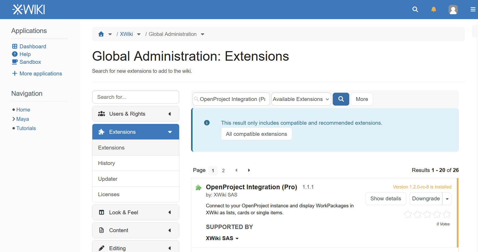The width and height of the screenshot is (478, 252).
Task: Rate OpenProject Integration one star
Action: [408, 214]
